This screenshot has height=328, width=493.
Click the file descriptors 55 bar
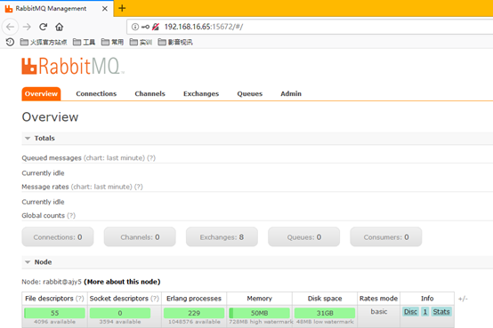pos(54,313)
